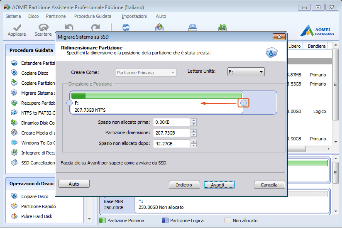Click the Copiare Partizione wizard icon

(14, 83)
